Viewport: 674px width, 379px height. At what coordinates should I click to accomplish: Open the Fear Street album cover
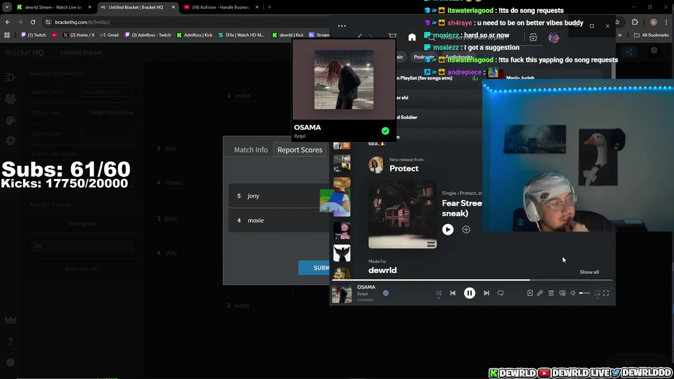click(402, 214)
